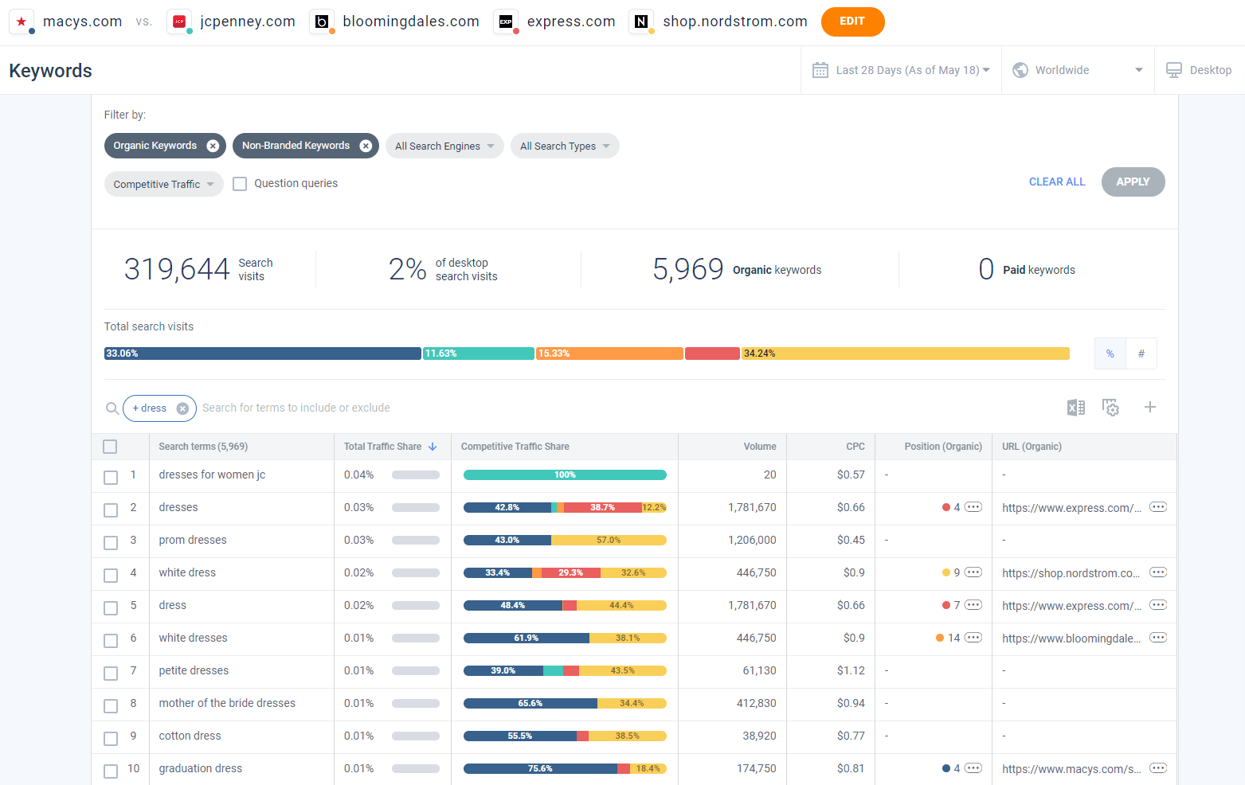Viewport: 1245px width, 785px height.
Task: Open the Competitive Traffic dropdown
Action: (163, 184)
